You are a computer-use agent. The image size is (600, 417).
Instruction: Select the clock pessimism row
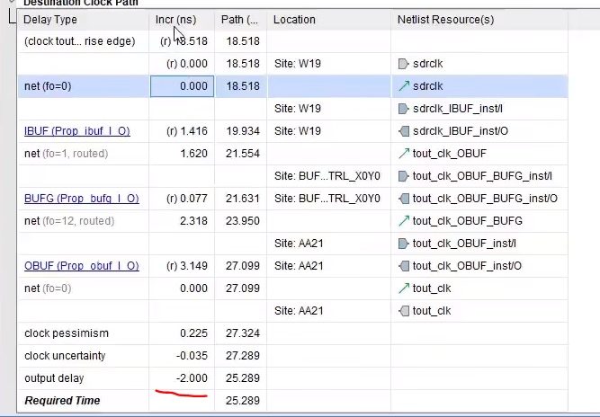coord(292,333)
